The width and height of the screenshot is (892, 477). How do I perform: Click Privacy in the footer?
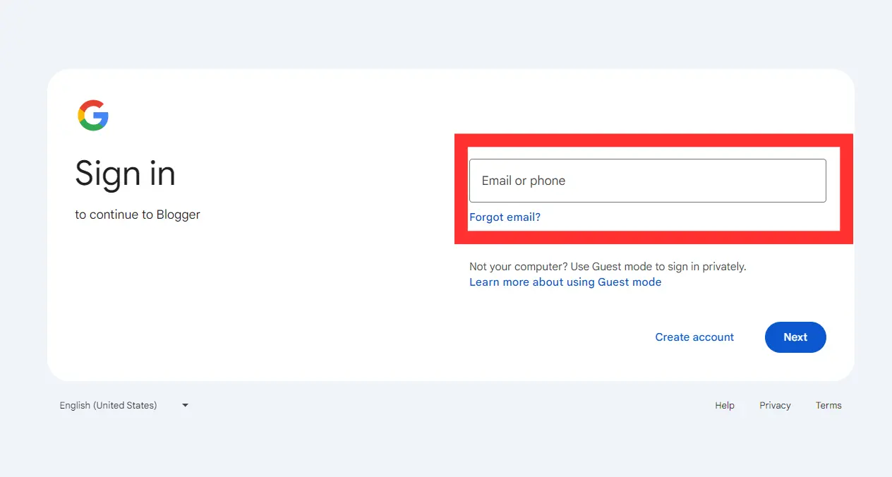point(774,405)
